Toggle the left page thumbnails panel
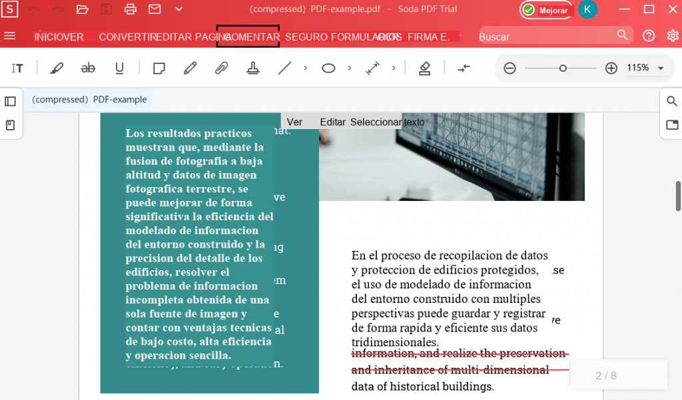 click(x=11, y=102)
